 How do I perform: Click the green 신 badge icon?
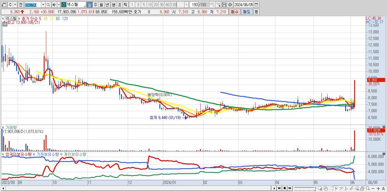[64, 5]
